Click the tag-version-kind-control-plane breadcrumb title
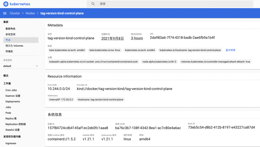This screenshot has width=260, height=147. (62, 13)
